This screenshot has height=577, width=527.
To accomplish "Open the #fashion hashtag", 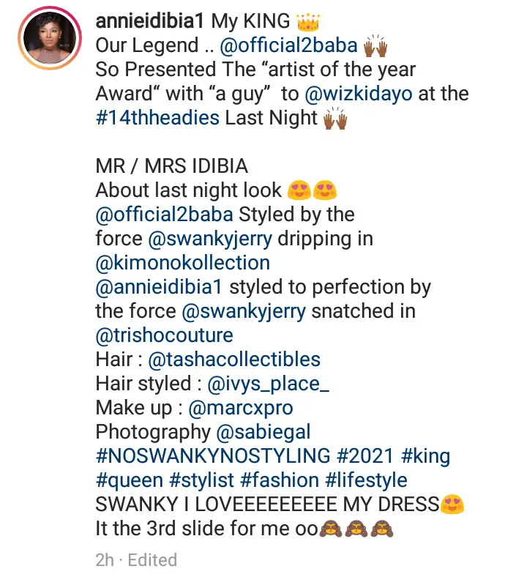I will 280,480.
